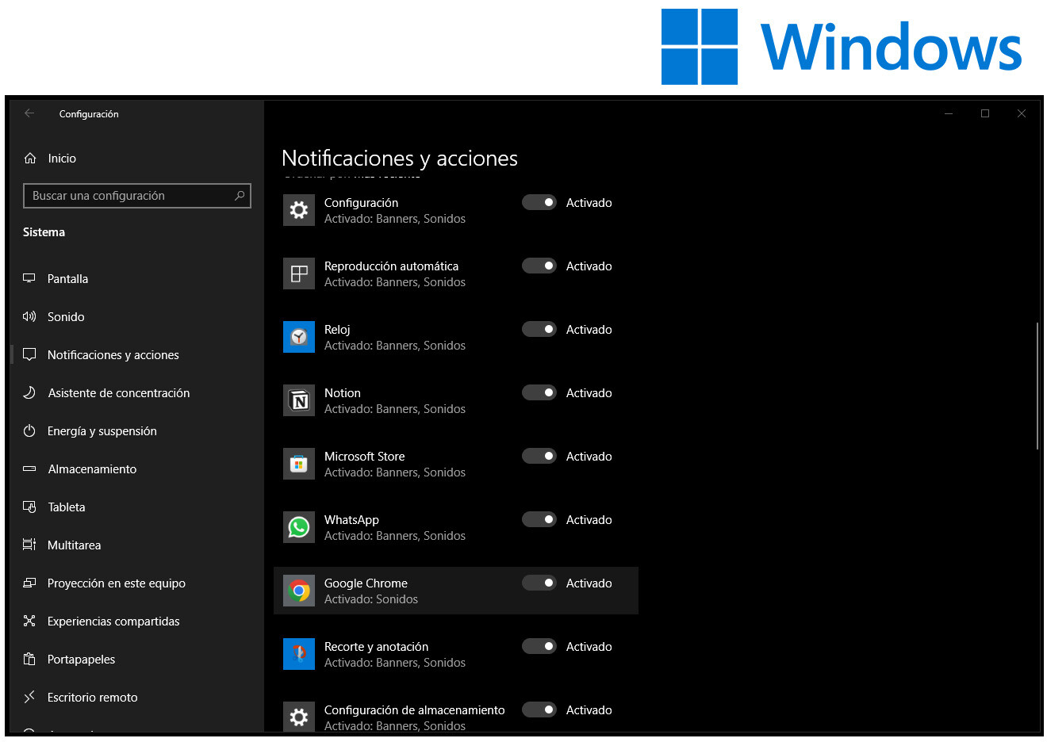Open the Sonido settings section
The height and width of the screenshot is (742, 1047).
click(66, 317)
